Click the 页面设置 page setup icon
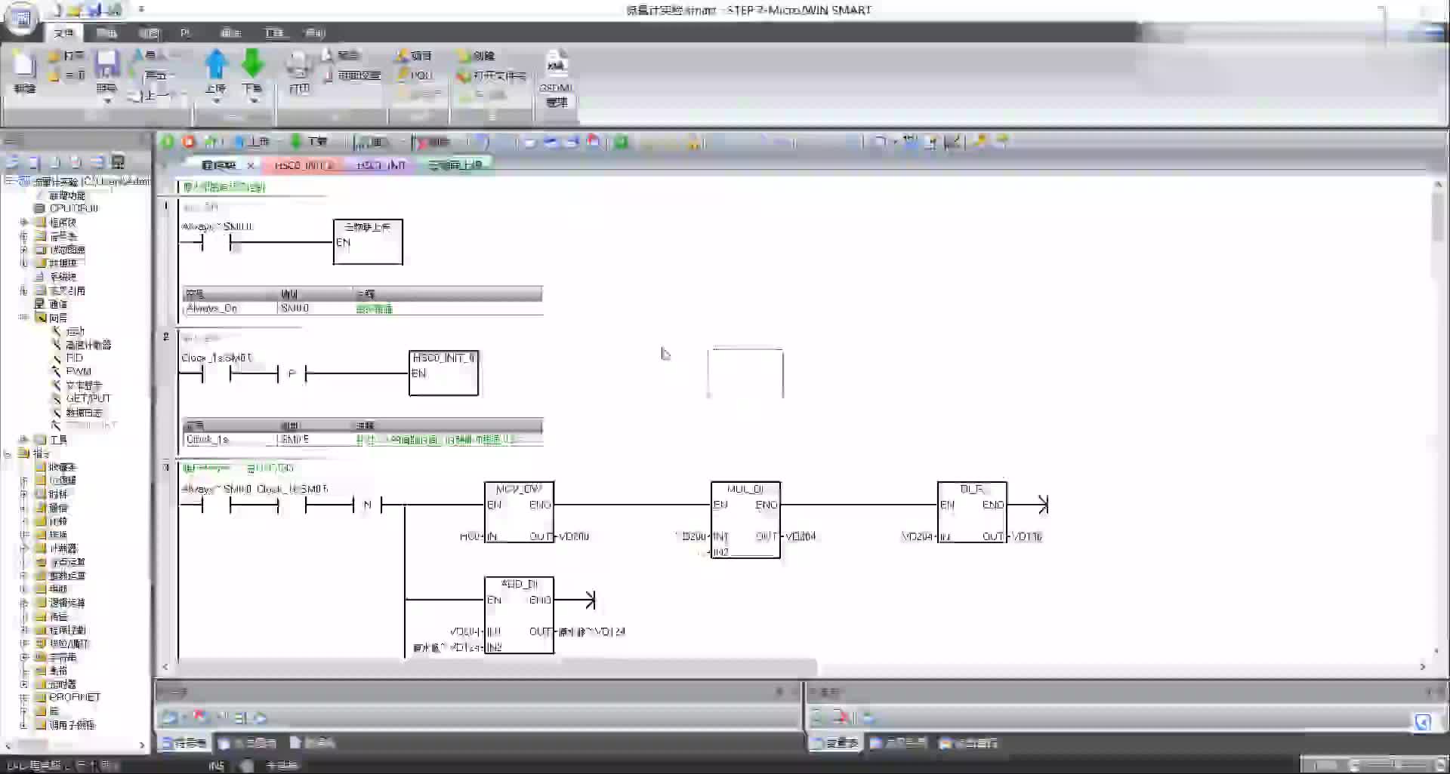The width and height of the screenshot is (1450, 774). 352,75
